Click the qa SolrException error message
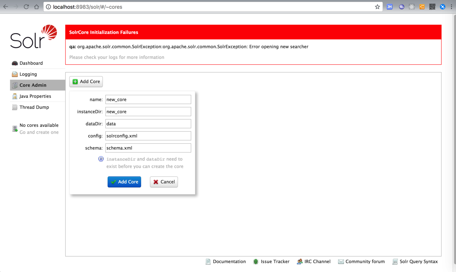The width and height of the screenshot is (456, 272). click(189, 47)
